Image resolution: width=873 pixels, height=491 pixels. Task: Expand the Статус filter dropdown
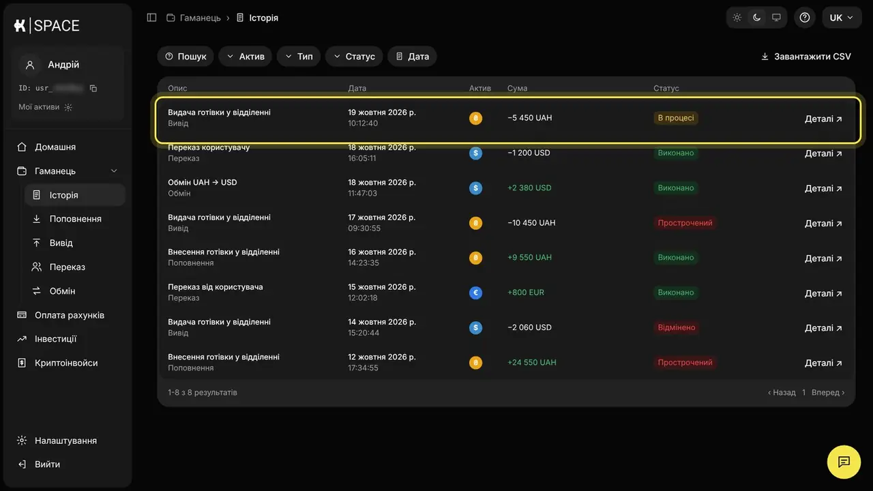pyautogui.click(x=354, y=57)
